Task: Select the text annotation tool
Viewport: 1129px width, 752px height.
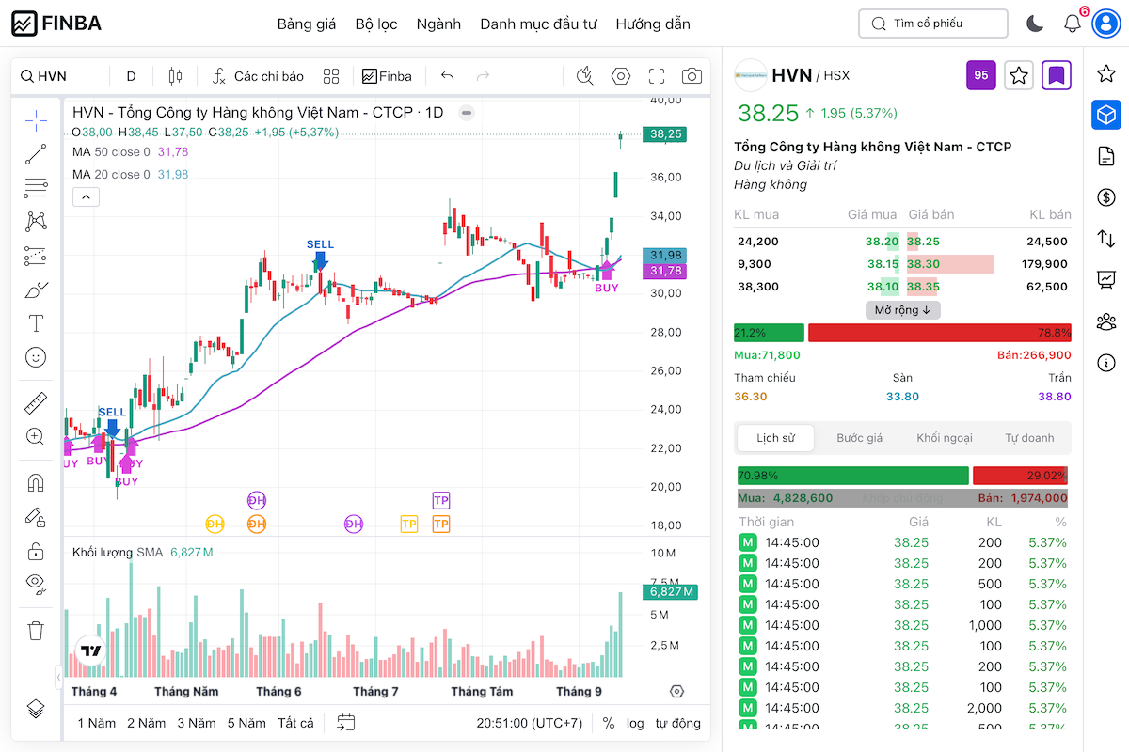Action: tap(36, 324)
